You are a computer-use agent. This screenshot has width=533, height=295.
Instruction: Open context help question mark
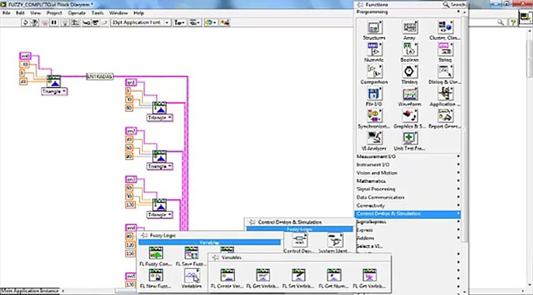point(513,23)
